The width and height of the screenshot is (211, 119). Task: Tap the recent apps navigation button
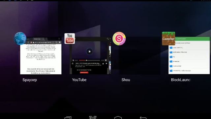(68, 117)
